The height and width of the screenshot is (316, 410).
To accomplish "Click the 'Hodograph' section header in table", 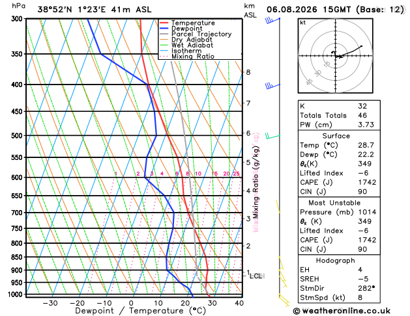I will [x=336, y=261].
